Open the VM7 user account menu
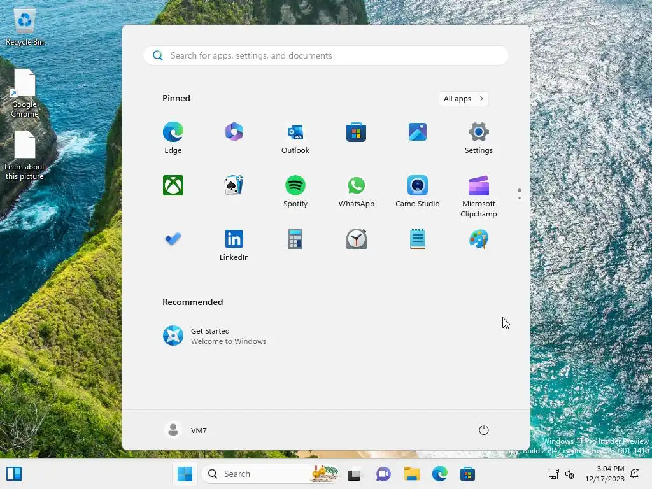This screenshot has width=652, height=489. point(186,430)
